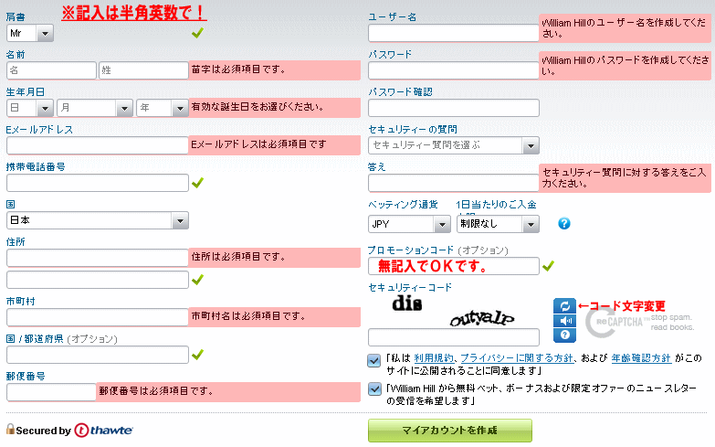The height and width of the screenshot is (447, 715).
Task: Open the birth month 月 dropdown
Action: point(95,108)
